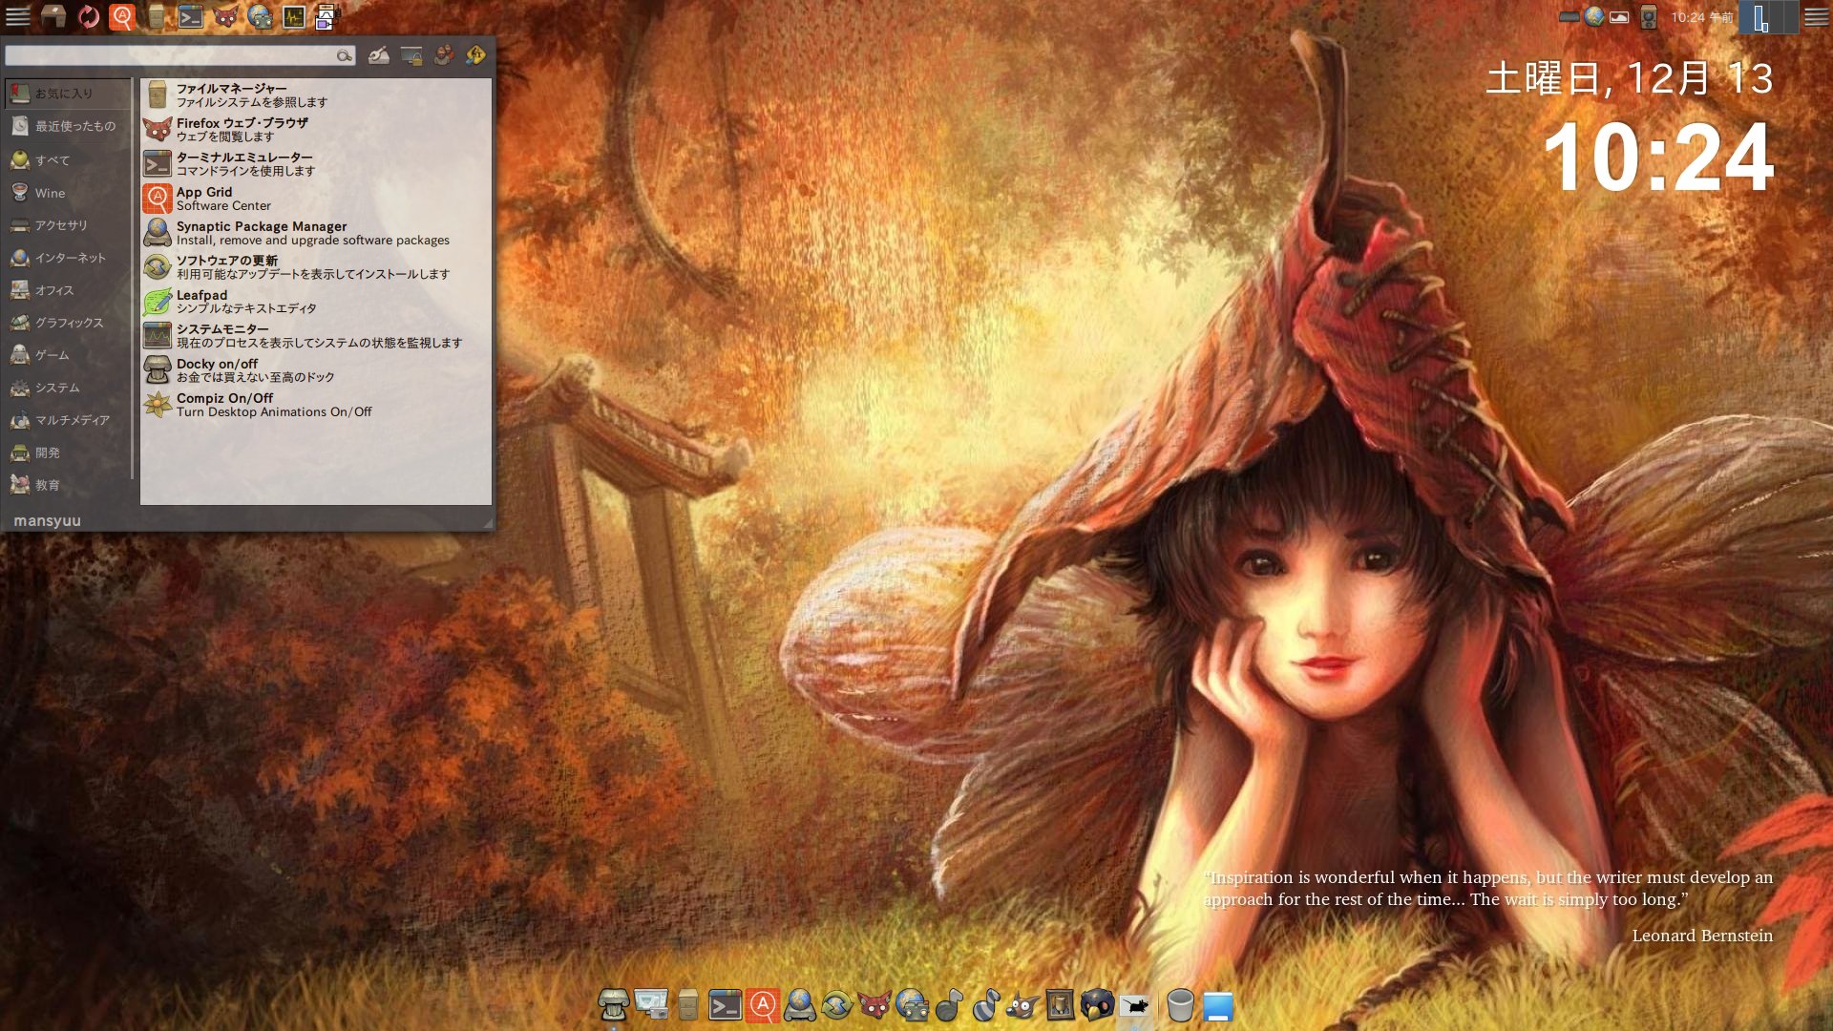Click the desk icon in the top panel
This screenshot has height=1031, width=1833.
pos(53,16)
